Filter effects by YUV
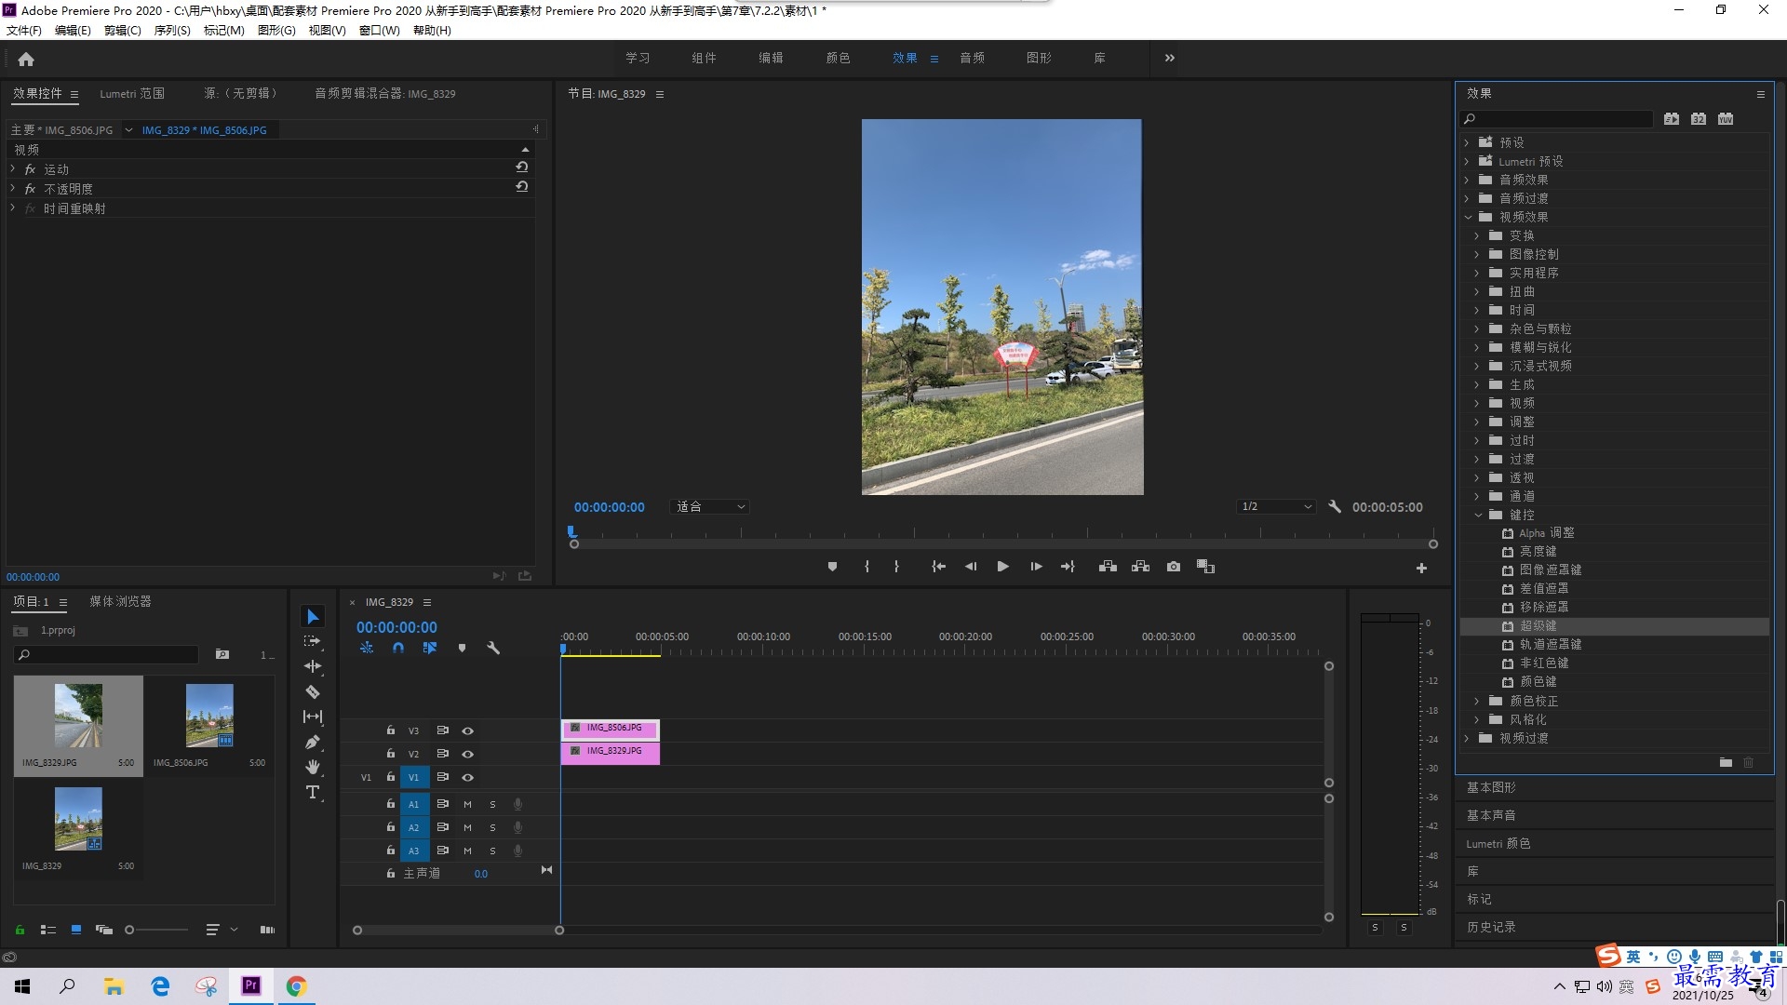The height and width of the screenshot is (1005, 1787). tap(1726, 119)
